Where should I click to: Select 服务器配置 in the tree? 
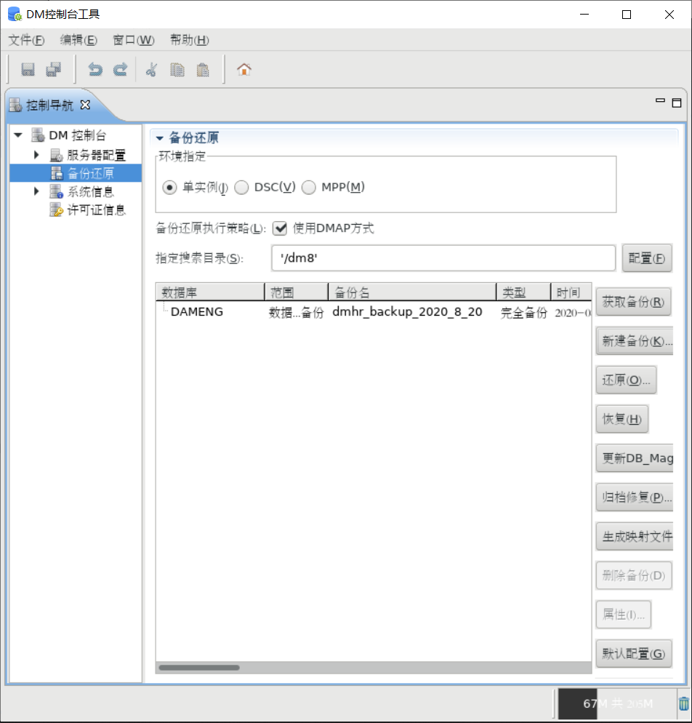click(96, 156)
